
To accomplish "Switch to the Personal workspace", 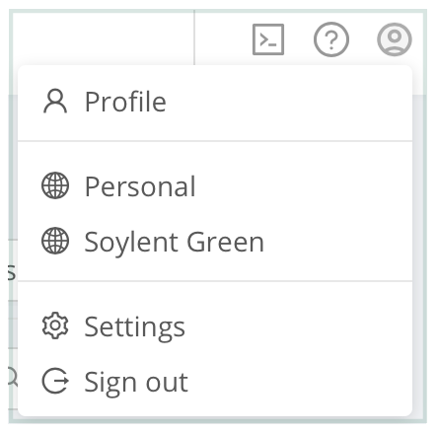I will [x=215, y=186].
